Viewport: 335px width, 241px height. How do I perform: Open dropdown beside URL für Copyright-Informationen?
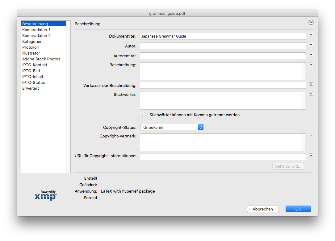coord(311,155)
